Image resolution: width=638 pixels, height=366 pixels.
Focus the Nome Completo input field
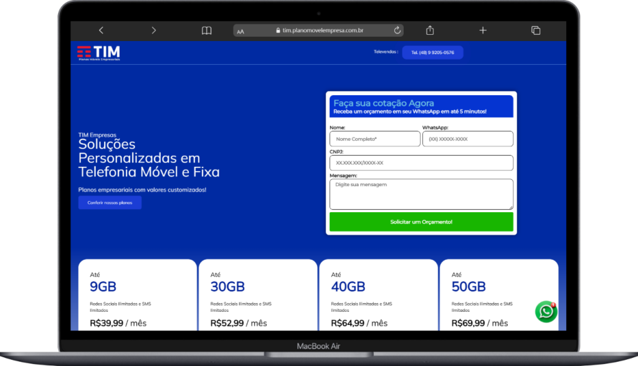374,139
